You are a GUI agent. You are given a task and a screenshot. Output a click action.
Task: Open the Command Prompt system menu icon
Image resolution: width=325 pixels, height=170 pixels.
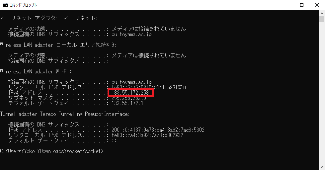coord(5,5)
